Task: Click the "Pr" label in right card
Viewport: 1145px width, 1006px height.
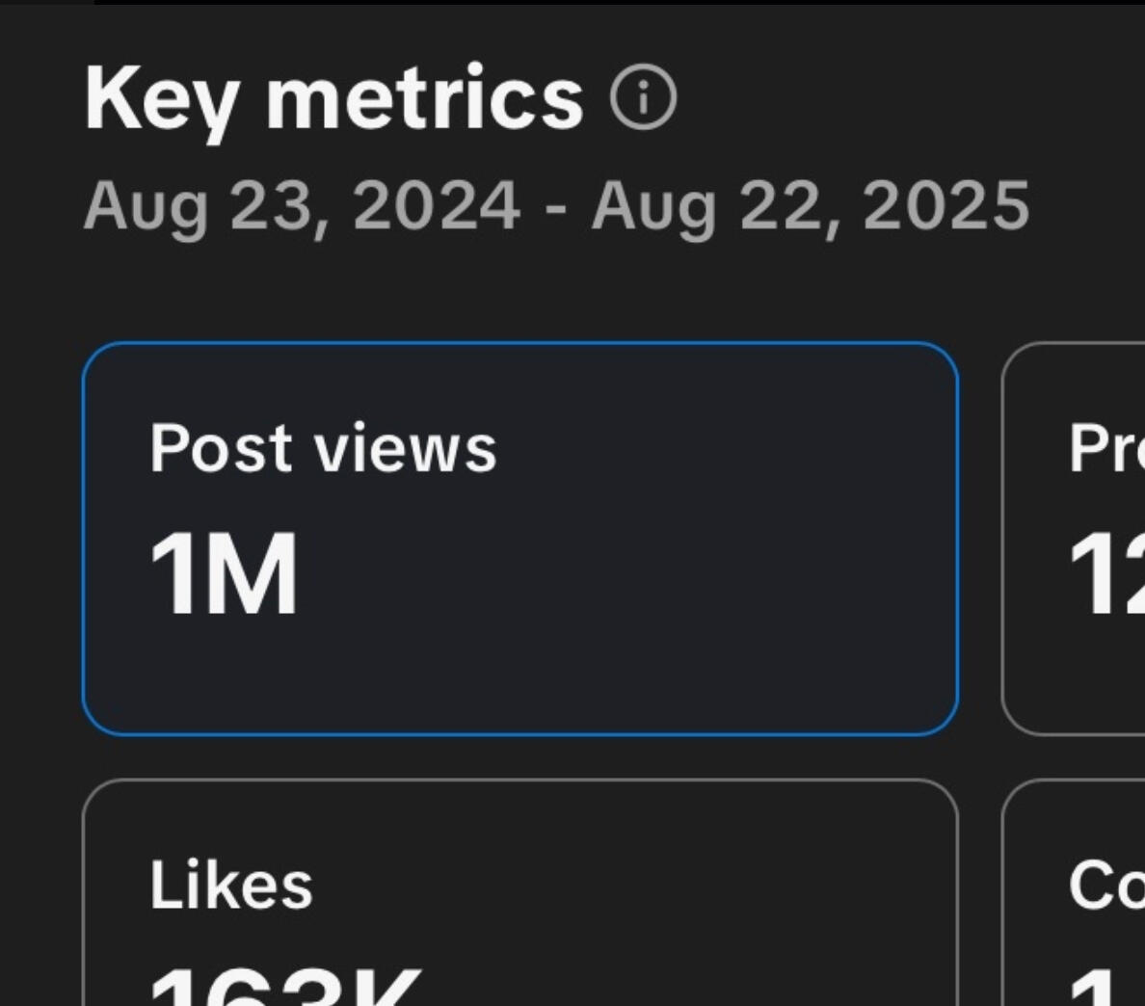Action: [1105, 449]
